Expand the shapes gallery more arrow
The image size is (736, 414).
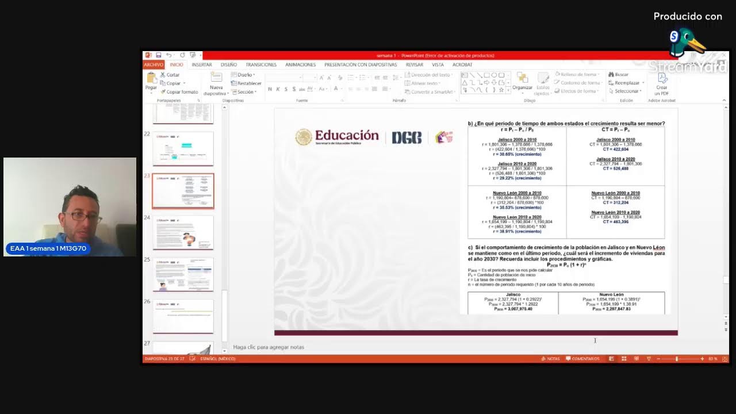pos(508,90)
